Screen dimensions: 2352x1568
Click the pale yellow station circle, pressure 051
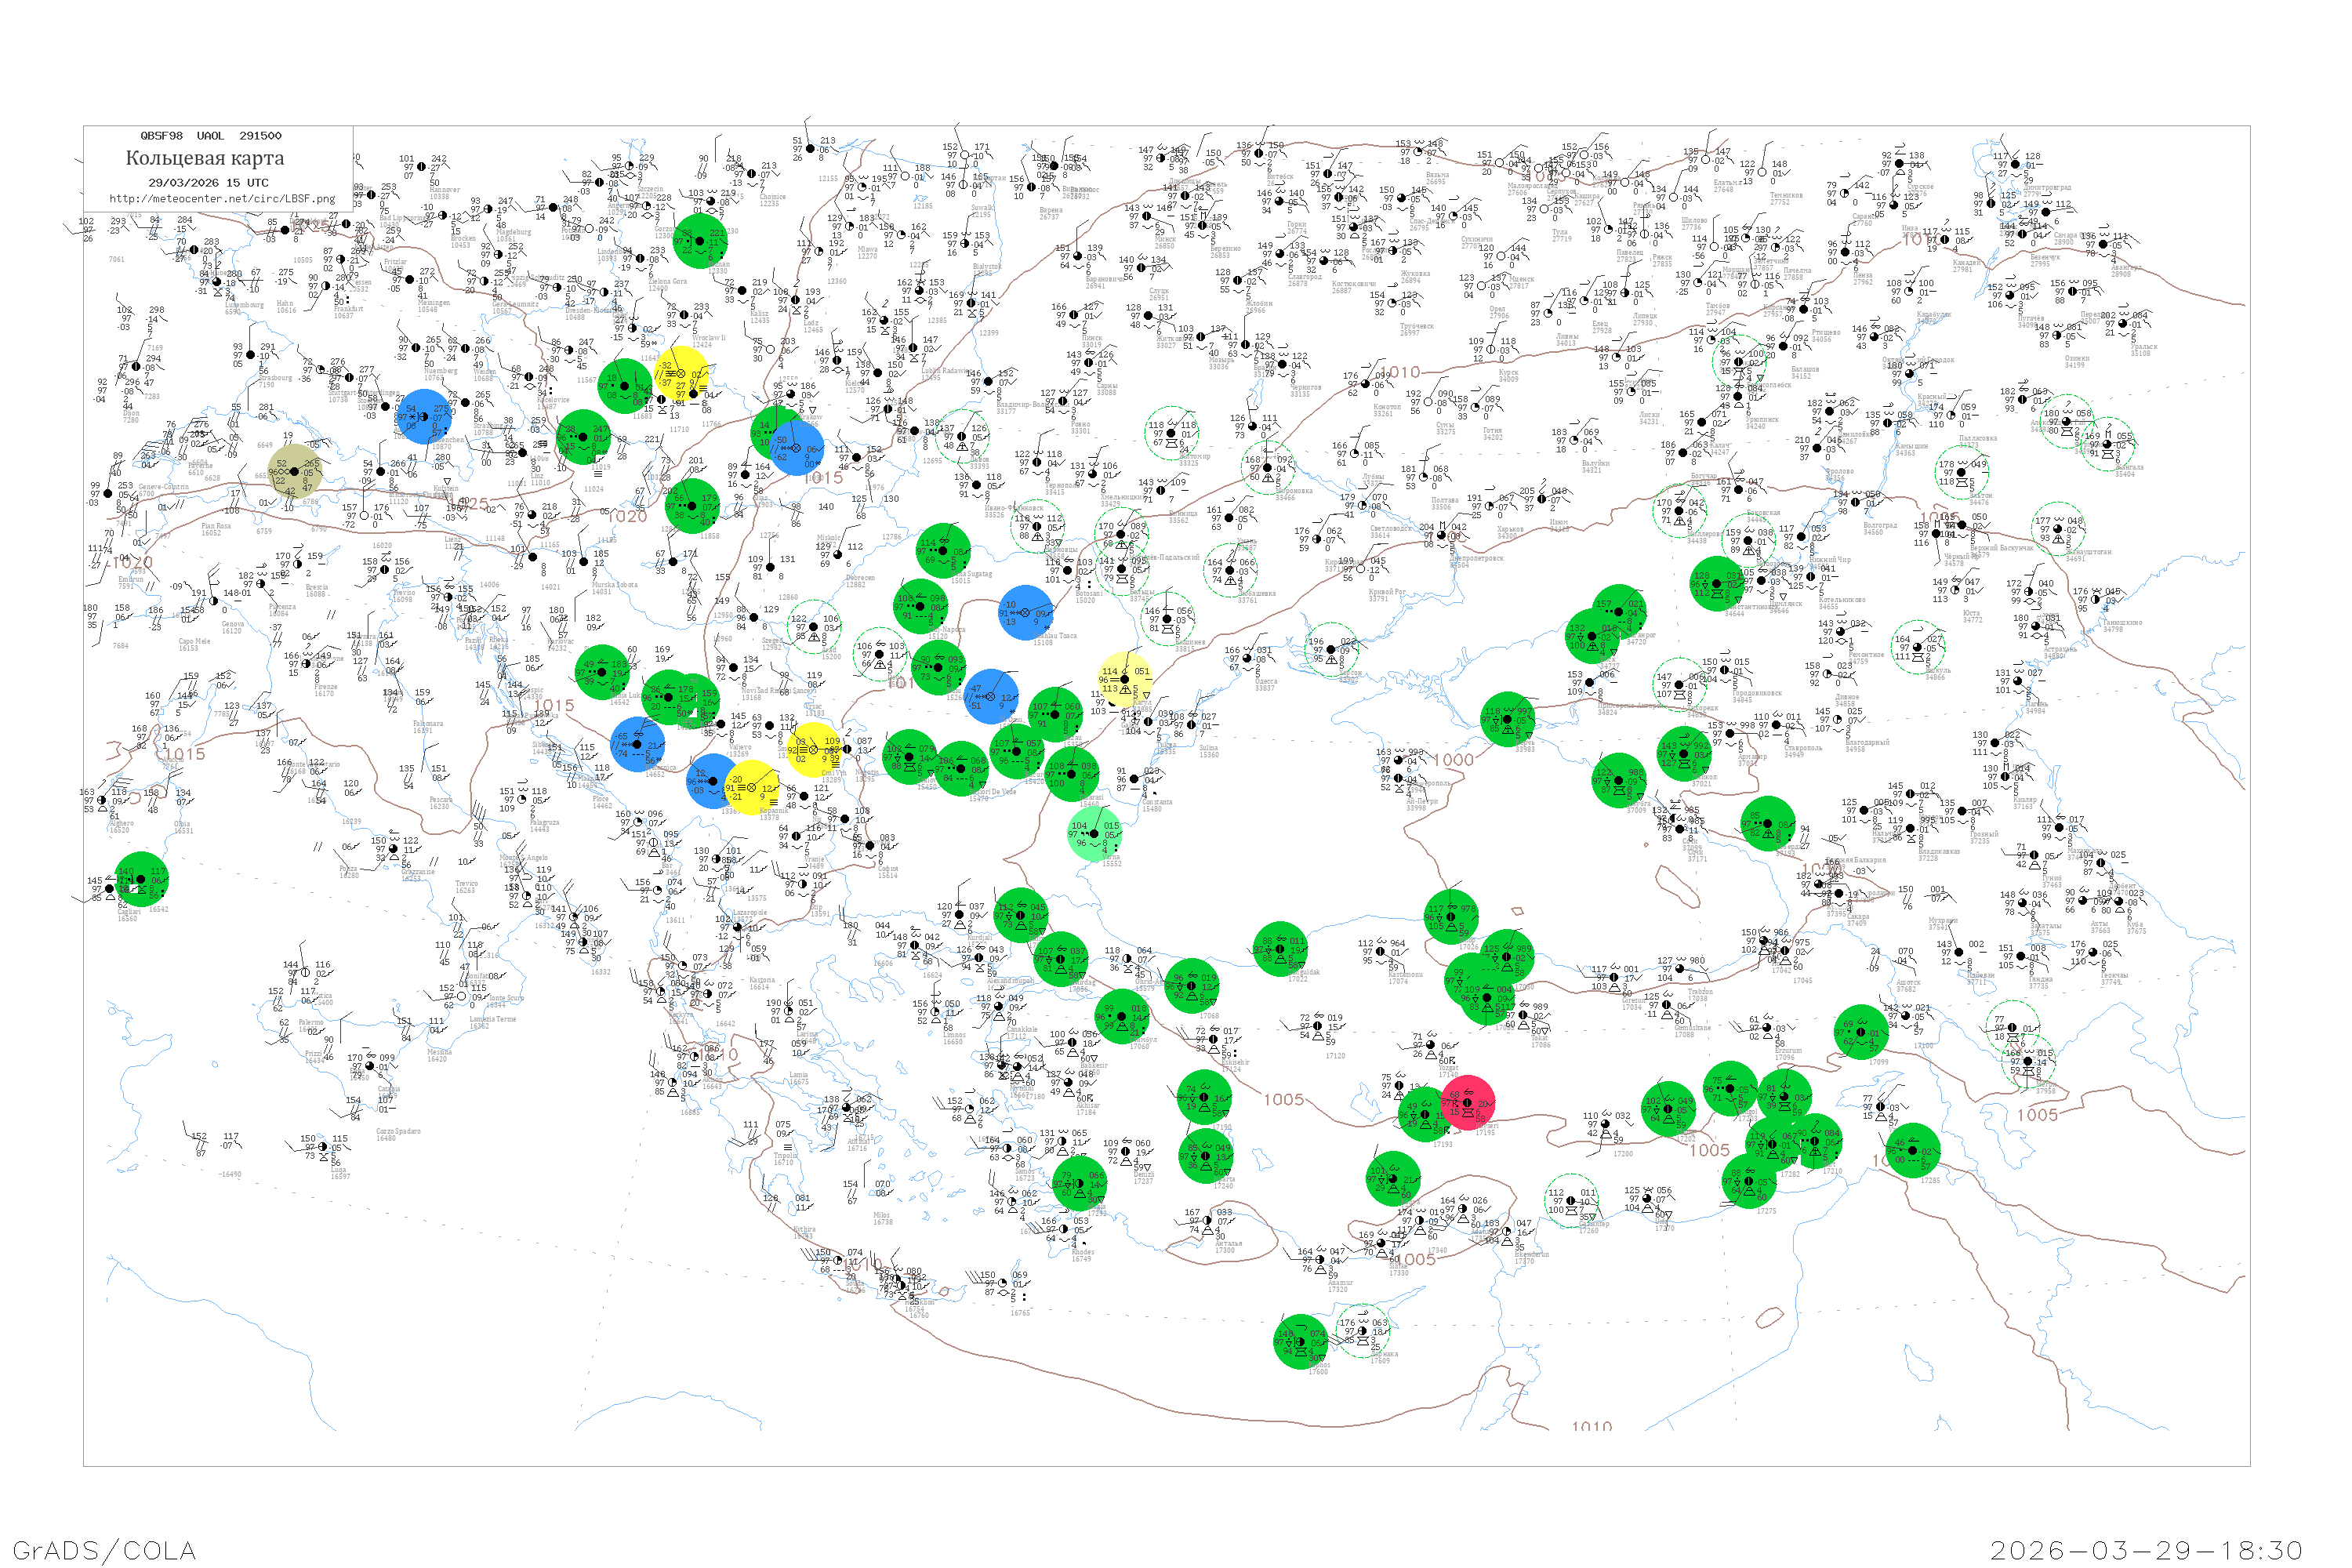coord(1125,678)
